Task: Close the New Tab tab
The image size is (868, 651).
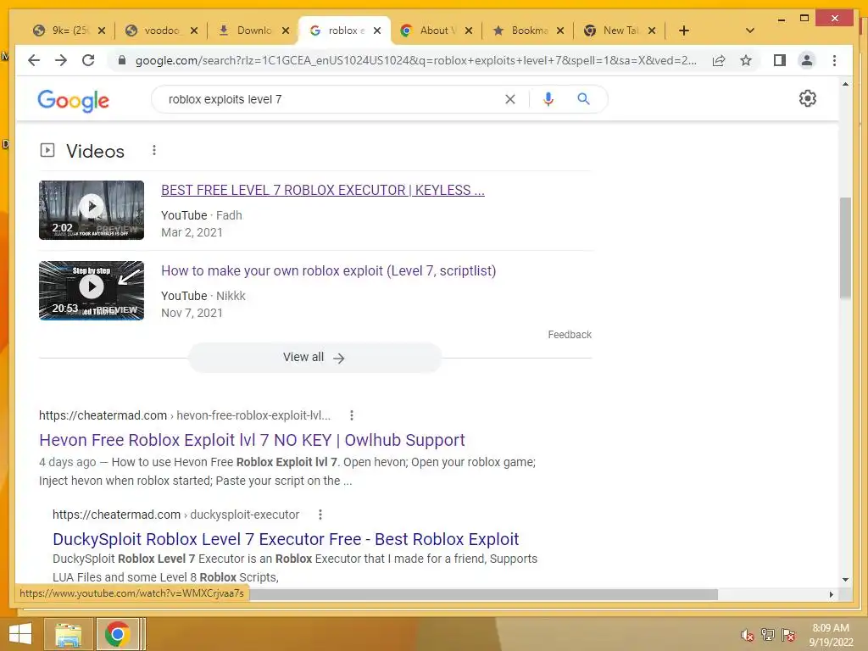Action: pos(652,31)
